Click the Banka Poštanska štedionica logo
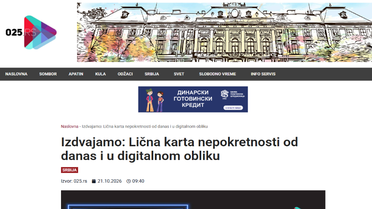Screen dimensions: 372x209 [x=232, y=94]
